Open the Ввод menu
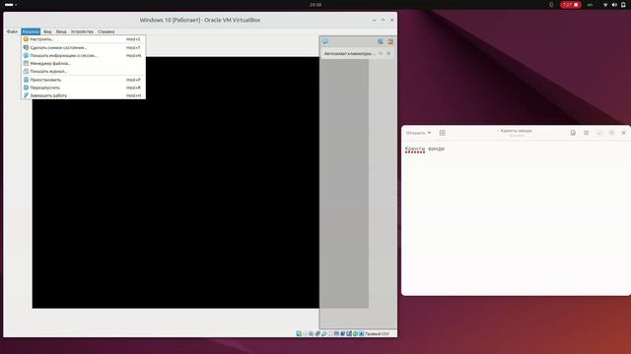 (x=61, y=31)
